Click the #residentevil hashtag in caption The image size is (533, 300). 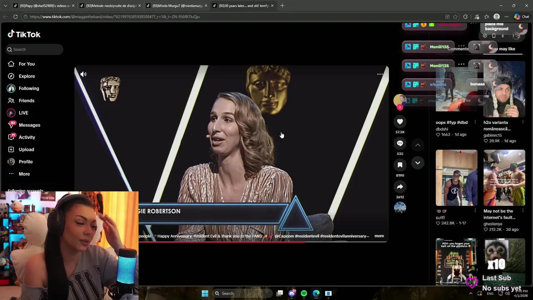tap(307, 236)
